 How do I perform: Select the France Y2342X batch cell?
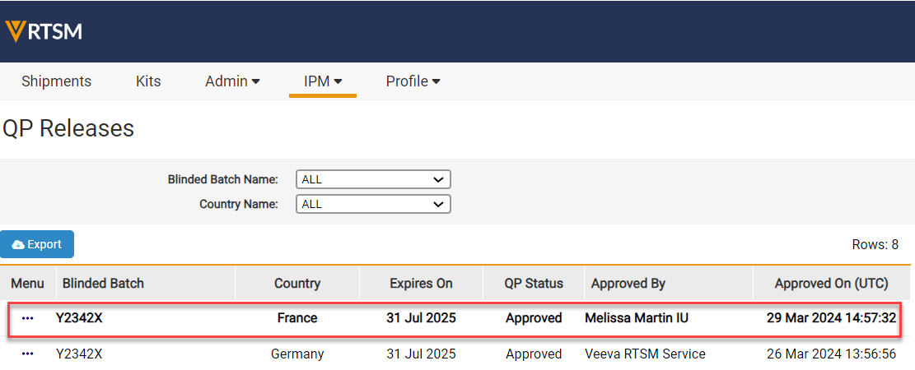coord(79,318)
